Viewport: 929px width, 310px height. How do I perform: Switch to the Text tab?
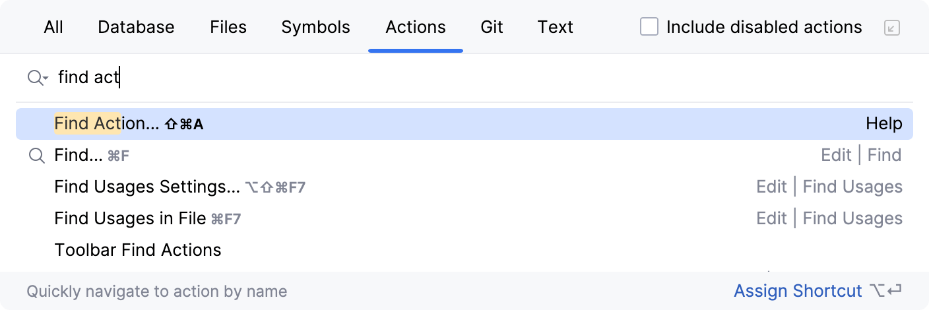555,27
